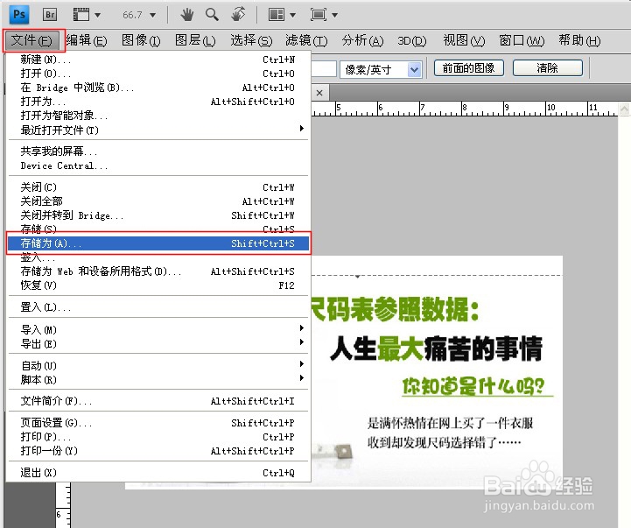Click the 前面的图像 button
This screenshot has width=631, height=528.
coord(469,68)
